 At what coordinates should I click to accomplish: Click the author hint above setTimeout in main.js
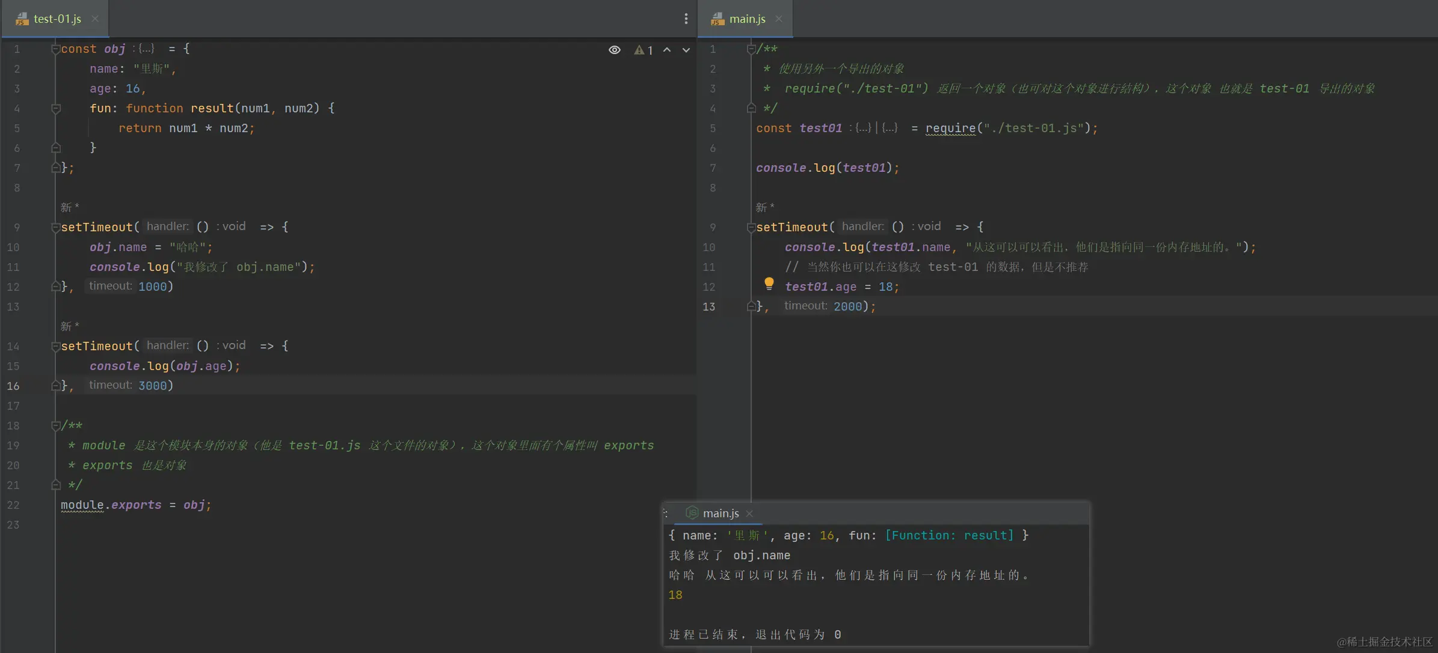point(765,207)
